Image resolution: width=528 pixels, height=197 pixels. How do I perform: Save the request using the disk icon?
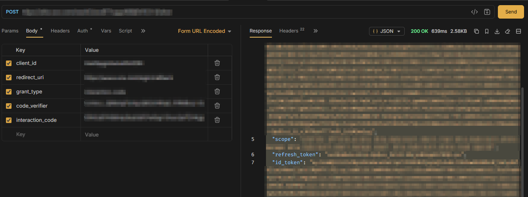[487, 12]
